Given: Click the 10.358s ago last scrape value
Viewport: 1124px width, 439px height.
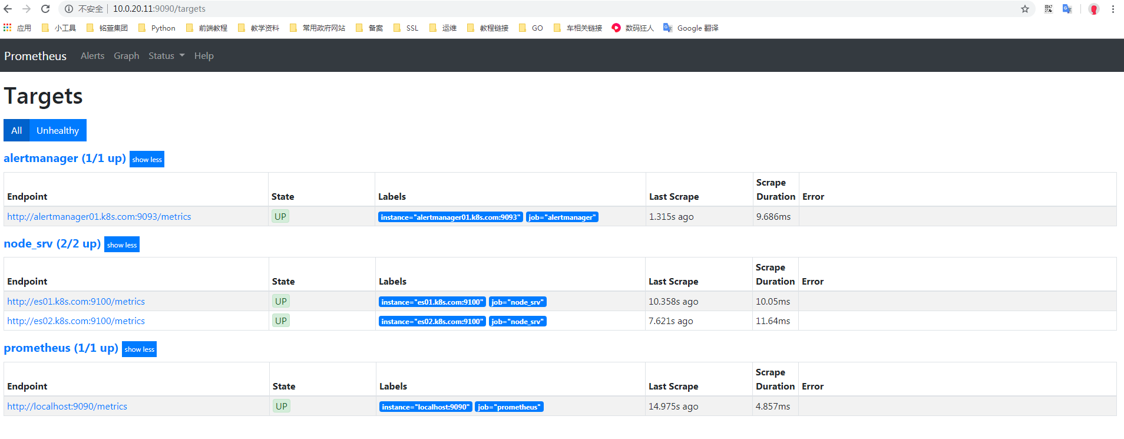Looking at the screenshot, I should tap(673, 302).
